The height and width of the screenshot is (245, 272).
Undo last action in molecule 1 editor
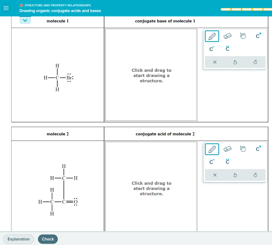pos(235,62)
